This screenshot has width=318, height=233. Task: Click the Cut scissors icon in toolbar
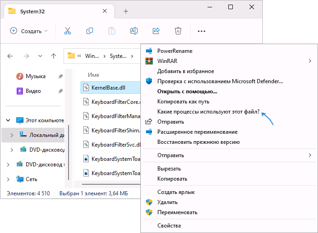coord(68,31)
